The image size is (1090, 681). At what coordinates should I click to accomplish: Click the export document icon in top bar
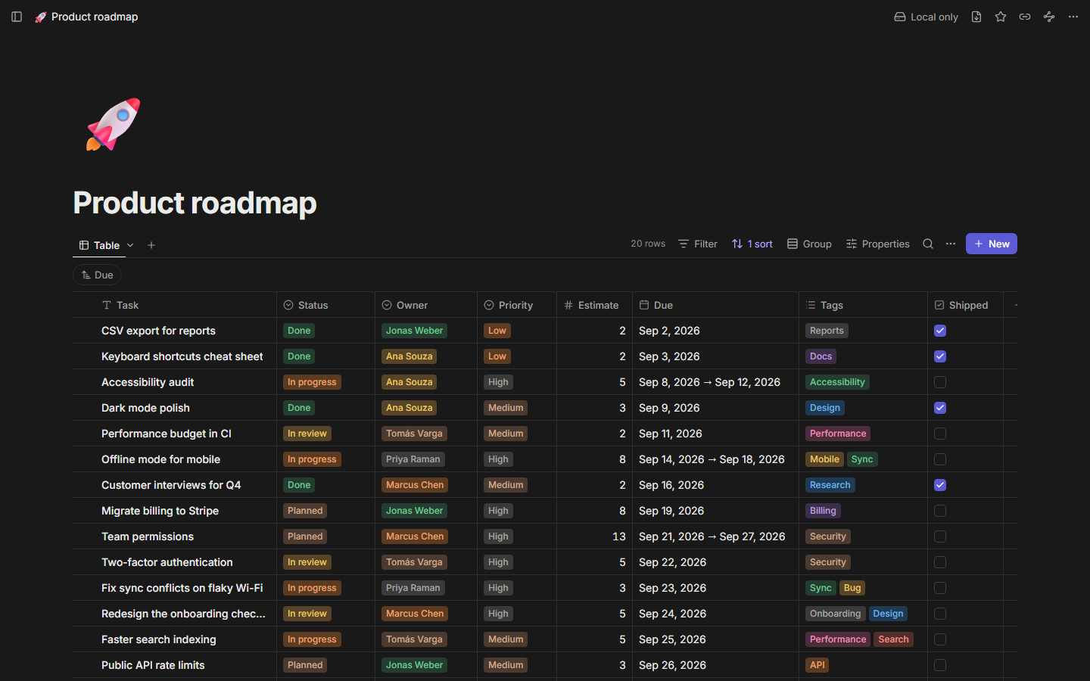coord(976,17)
